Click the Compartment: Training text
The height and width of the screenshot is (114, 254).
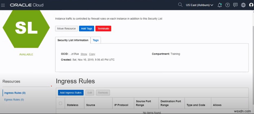(166, 54)
